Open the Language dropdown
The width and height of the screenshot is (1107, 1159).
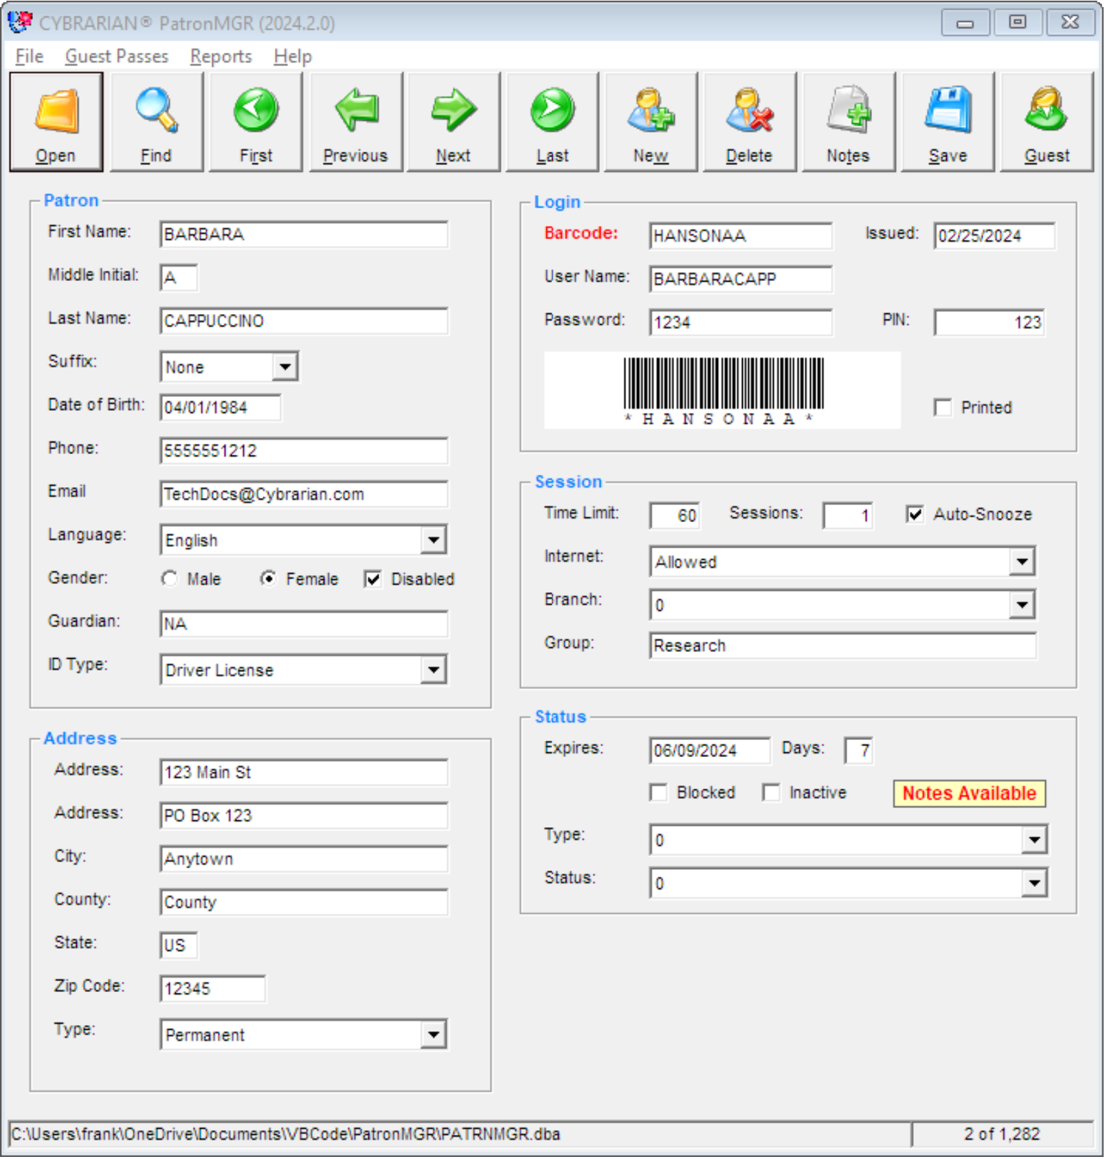pyautogui.click(x=434, y=541)
